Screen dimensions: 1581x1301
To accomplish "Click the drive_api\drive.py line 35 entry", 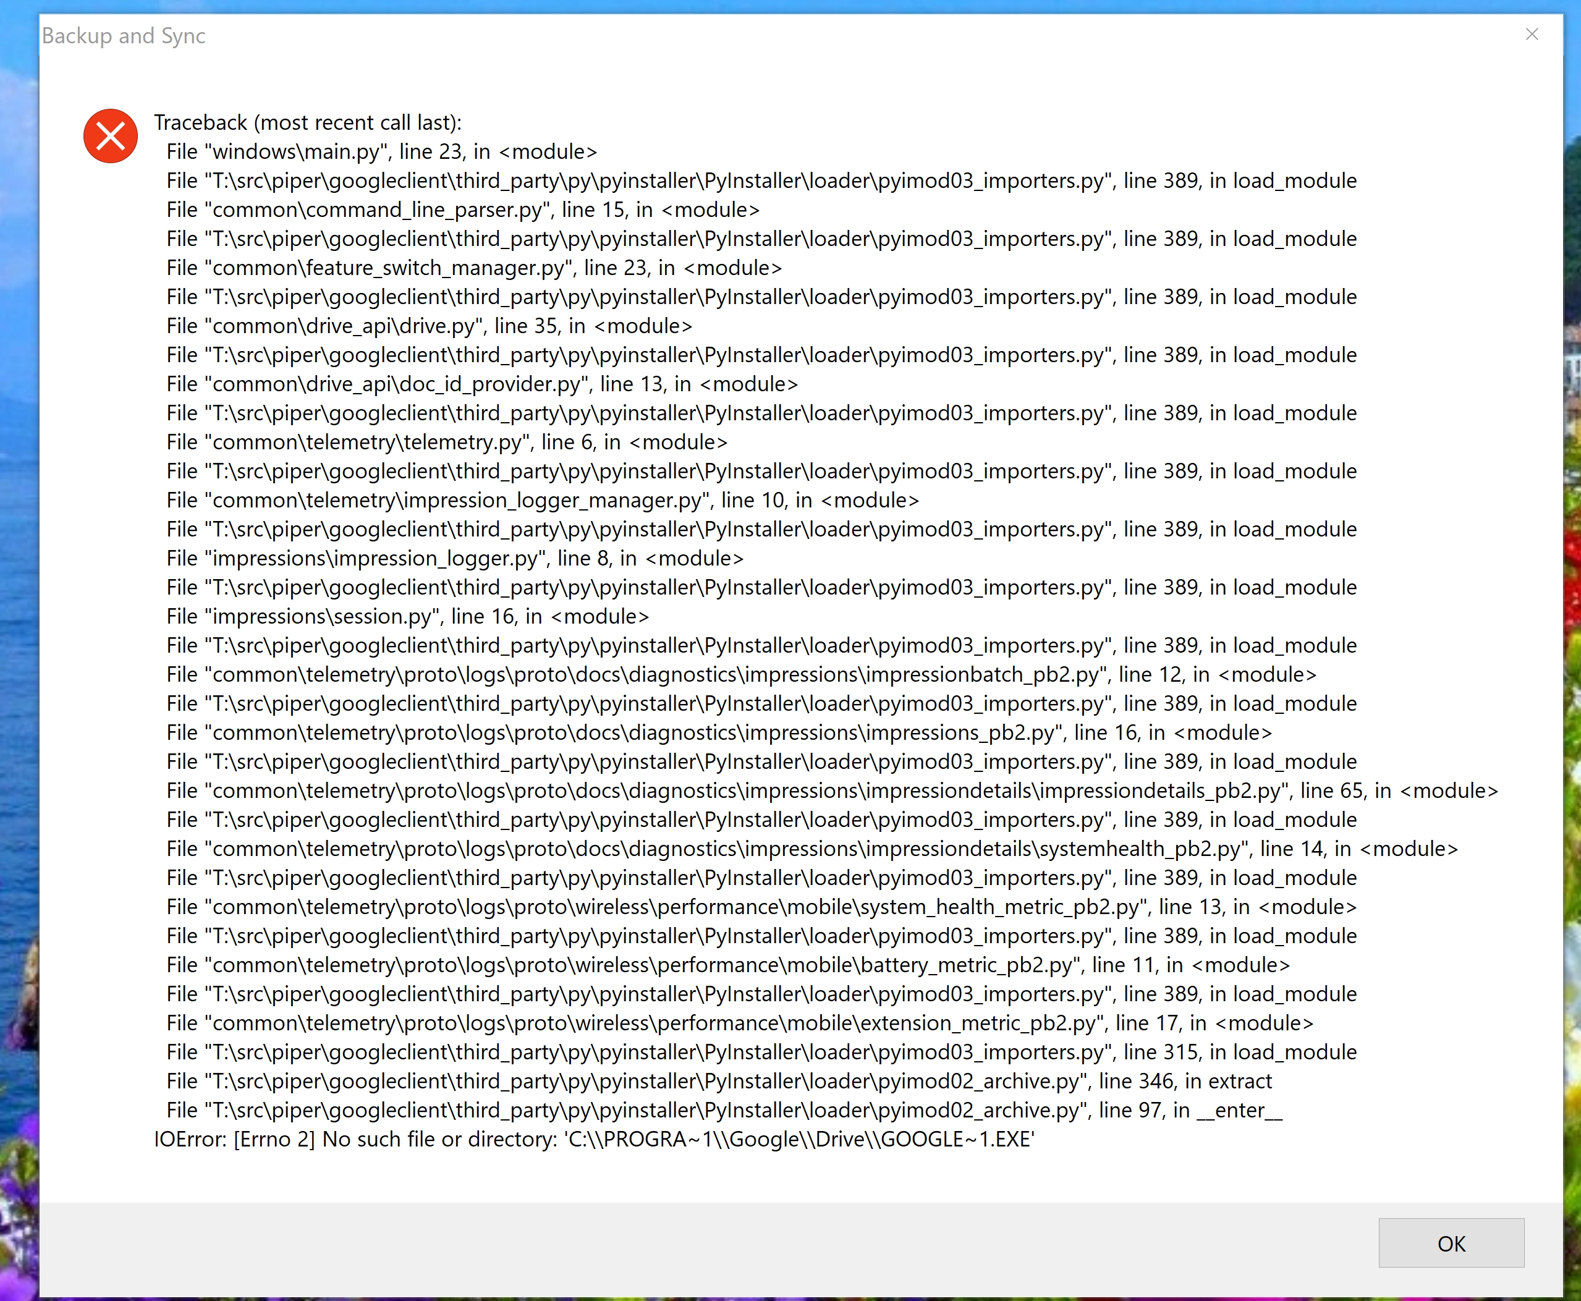I will pos(428,326).
